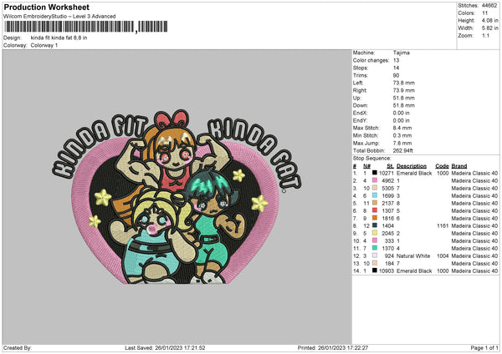
Task: Click code '1004' in row 12
Action: (x=443, y=255)
